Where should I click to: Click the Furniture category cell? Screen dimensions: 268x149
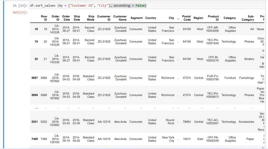230,78
